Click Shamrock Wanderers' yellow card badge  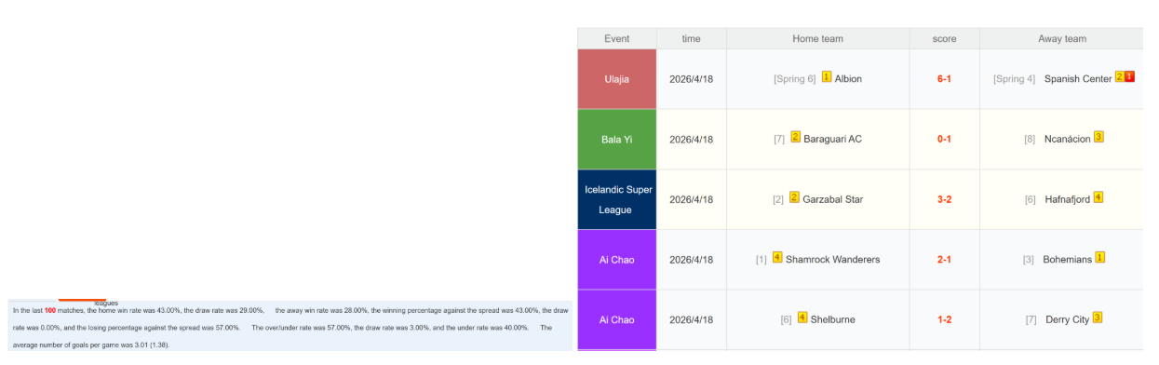point(777,258)
